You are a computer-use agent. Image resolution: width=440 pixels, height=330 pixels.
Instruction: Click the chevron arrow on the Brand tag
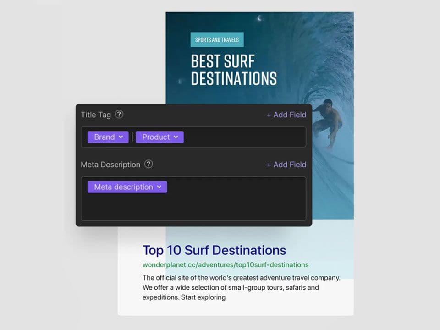click(x=121, y=137)
